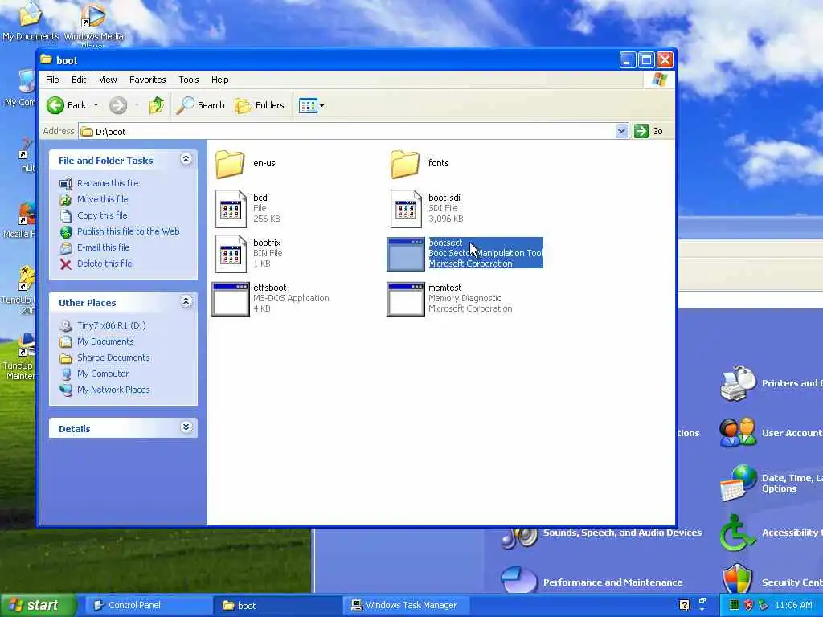Screen dimensions: 823x617
Task: Open the View menu
Action: 108,80
